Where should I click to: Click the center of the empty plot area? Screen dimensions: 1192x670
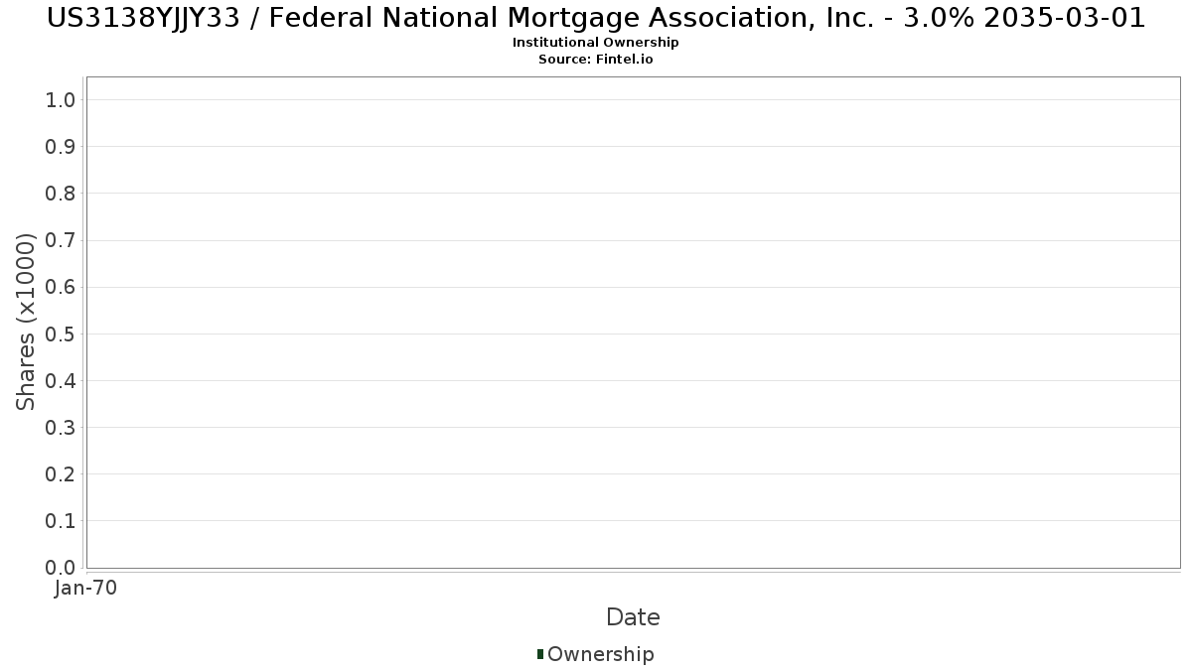click(633, 322)
